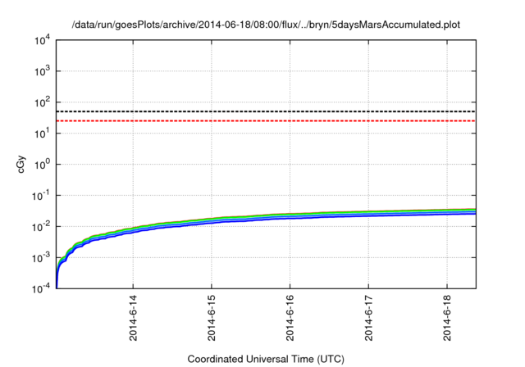Click the 2014-6-17 date tick label

(x=368, y=318)
